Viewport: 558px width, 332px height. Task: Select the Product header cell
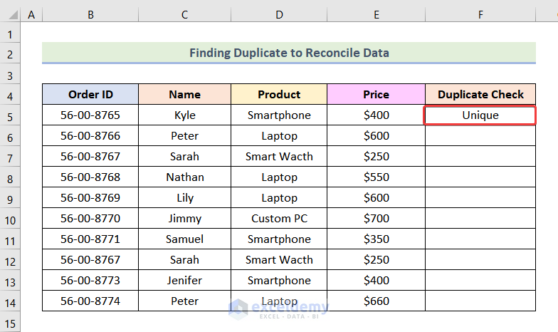279,94
